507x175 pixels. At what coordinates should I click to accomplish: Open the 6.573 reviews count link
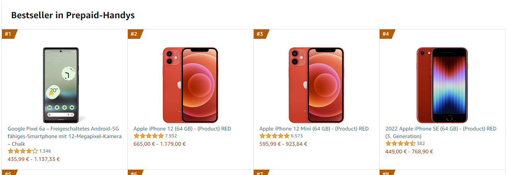point(297,136)
